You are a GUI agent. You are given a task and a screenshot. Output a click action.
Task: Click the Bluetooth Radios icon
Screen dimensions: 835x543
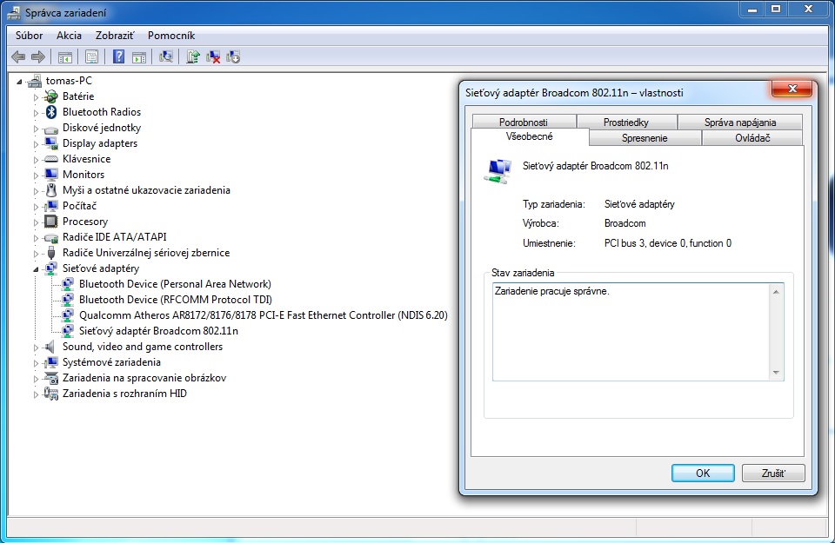tap(51, 112)
